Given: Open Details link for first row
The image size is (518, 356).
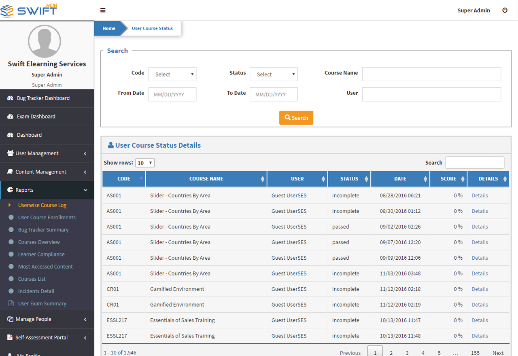Looking at the screenshot, I should (x=480, y=195).
